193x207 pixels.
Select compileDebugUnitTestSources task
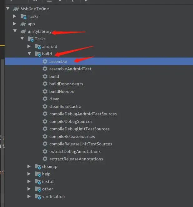(x=79, y=129)
